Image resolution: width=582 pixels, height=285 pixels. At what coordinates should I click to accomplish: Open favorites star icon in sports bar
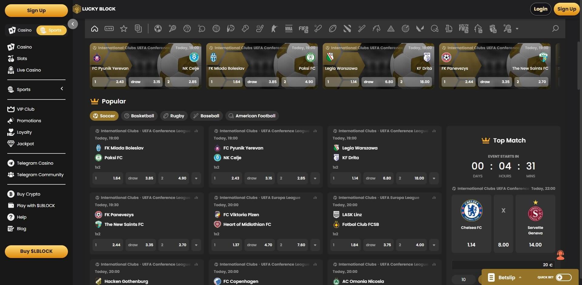pos(124,29)
